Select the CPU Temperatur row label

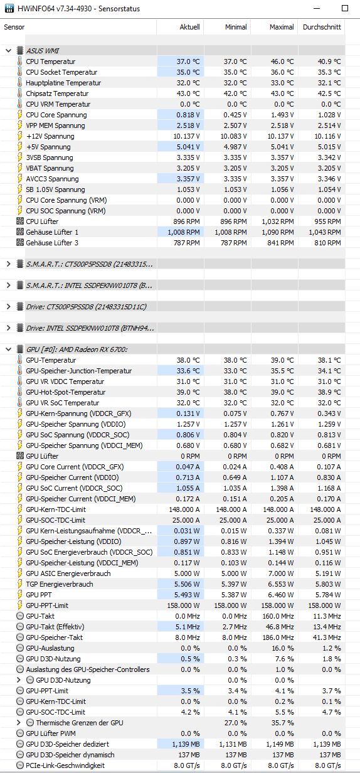51,61
